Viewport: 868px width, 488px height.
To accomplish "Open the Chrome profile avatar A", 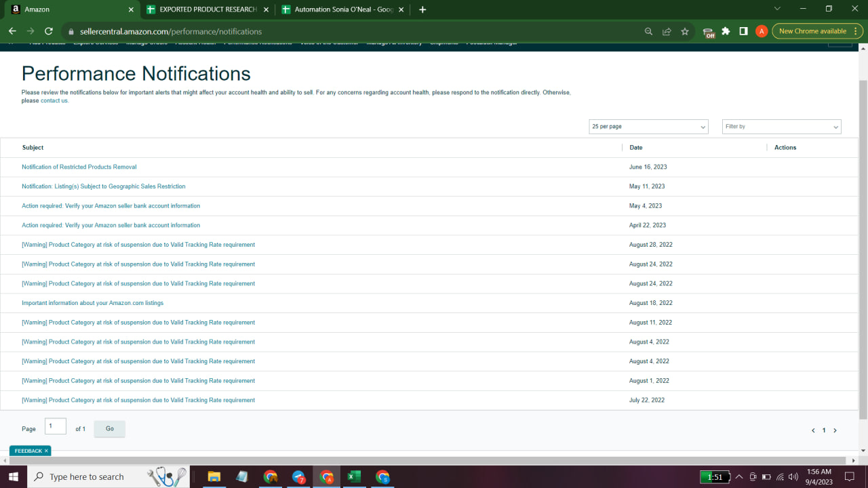I will (x=762, y=31).
